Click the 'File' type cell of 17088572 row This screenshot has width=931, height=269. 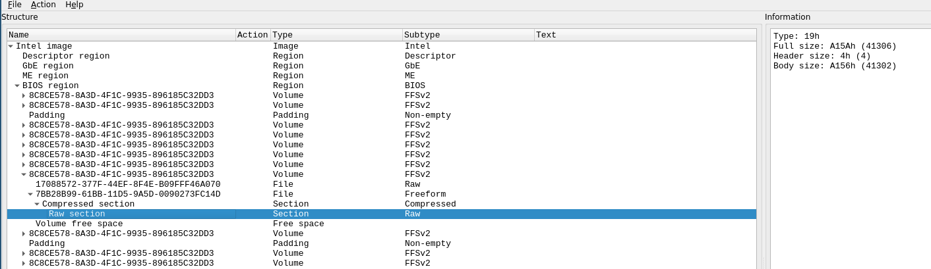coord(283,184)
